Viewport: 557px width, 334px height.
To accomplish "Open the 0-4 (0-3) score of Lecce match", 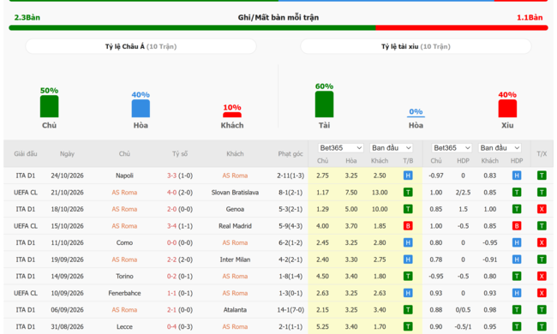I will [x=180, y=326].
